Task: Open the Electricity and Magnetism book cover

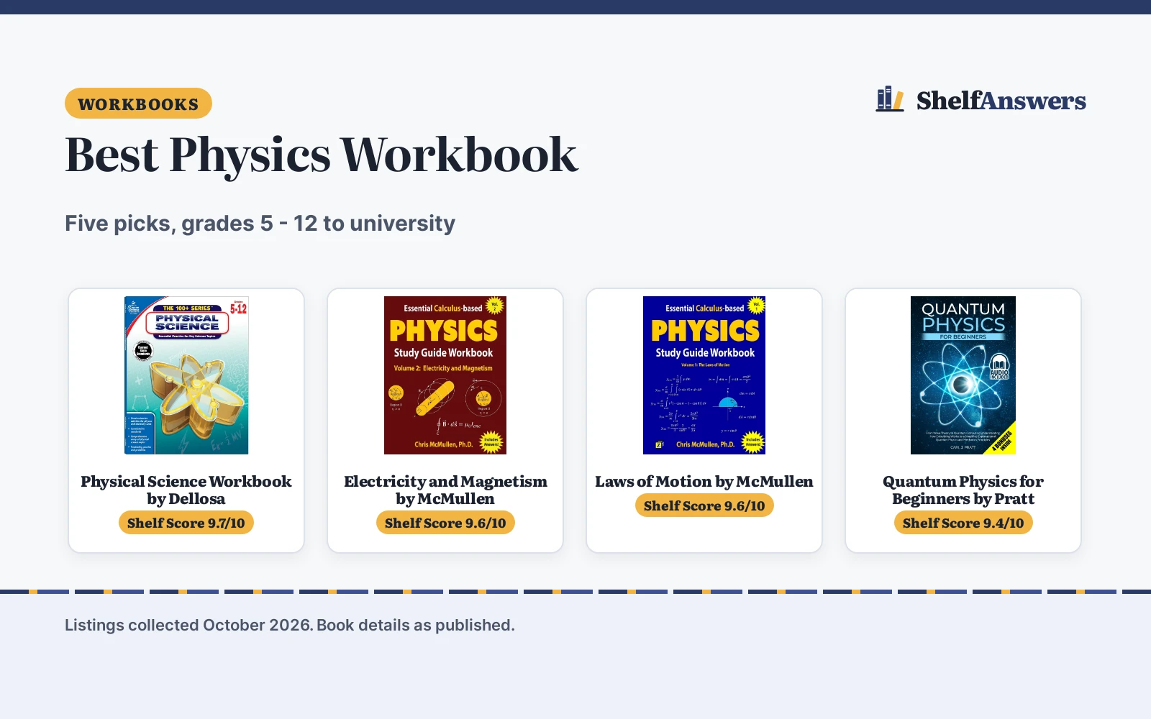Action: [x=445, y=375]
